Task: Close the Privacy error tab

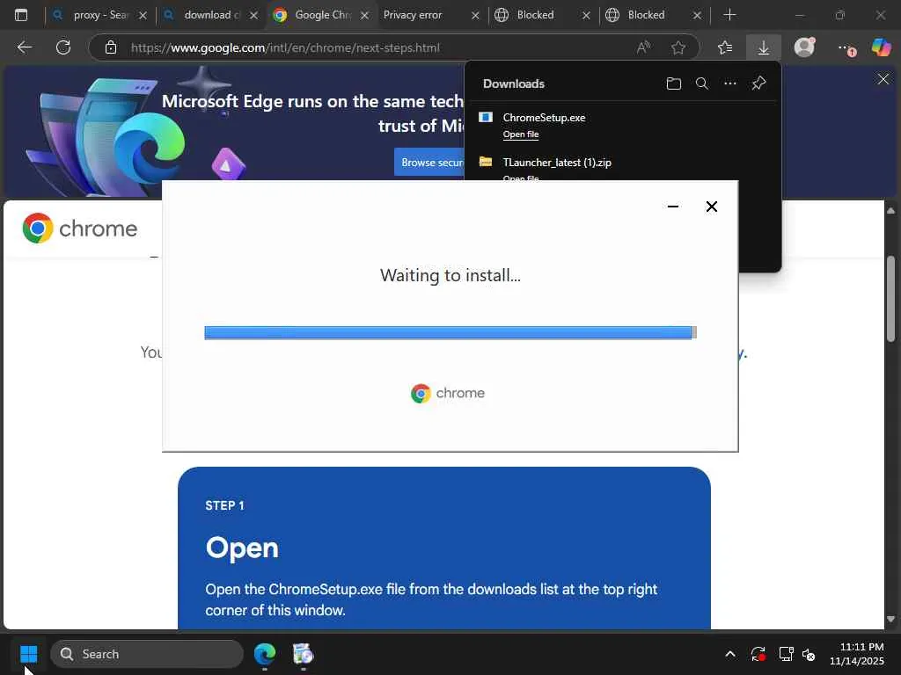Action: [475, 16]
